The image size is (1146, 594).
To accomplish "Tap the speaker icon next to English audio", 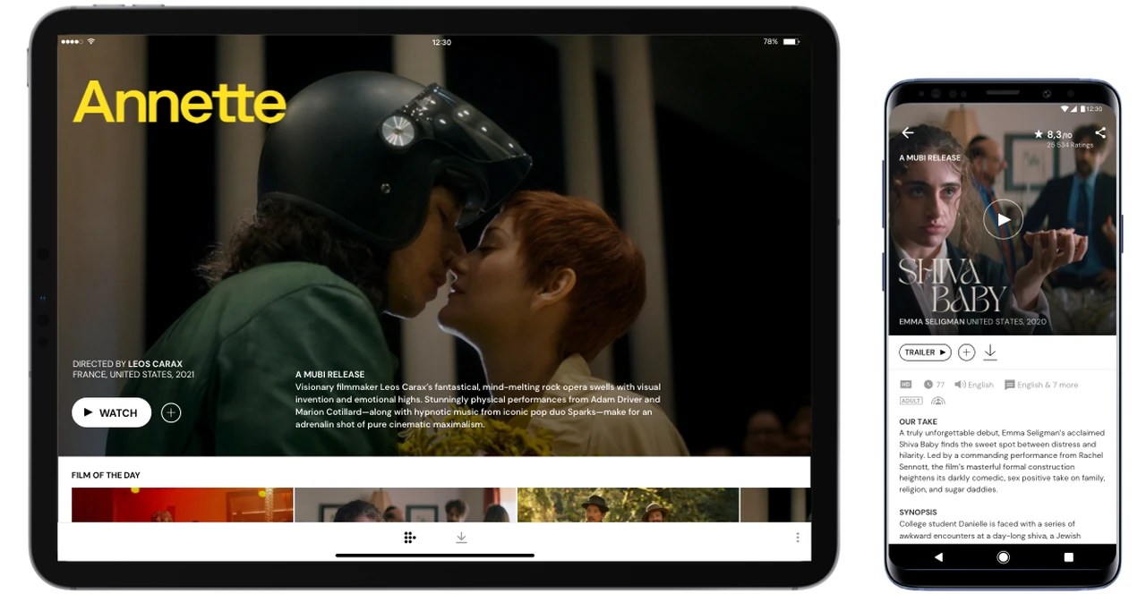I will pos(960,385).
